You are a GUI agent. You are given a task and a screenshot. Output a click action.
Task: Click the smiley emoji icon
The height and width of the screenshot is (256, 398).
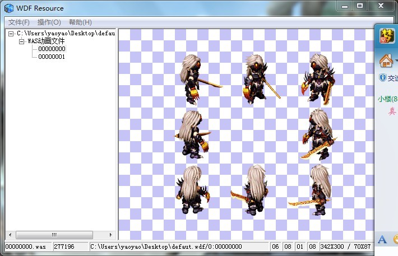click(x=395, y=240)
